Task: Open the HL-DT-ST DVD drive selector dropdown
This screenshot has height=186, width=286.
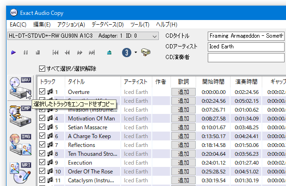Action: pos(83,36)
